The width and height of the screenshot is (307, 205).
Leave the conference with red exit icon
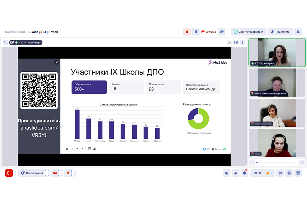tap(9, 173)
